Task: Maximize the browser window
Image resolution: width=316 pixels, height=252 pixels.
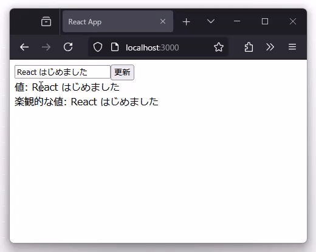Action: 265,21
